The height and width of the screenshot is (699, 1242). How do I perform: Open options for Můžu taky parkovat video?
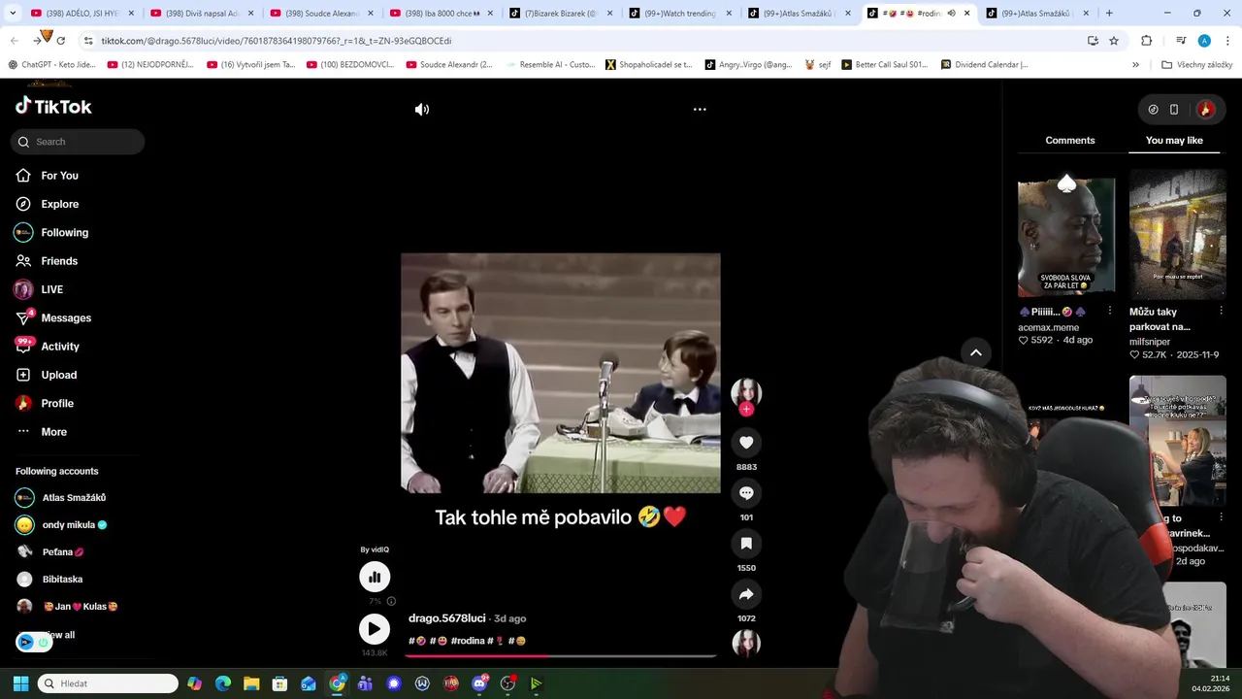click(x=1221, y=312)
